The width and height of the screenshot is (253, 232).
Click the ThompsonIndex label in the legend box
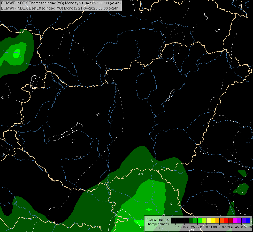point(158,224)
